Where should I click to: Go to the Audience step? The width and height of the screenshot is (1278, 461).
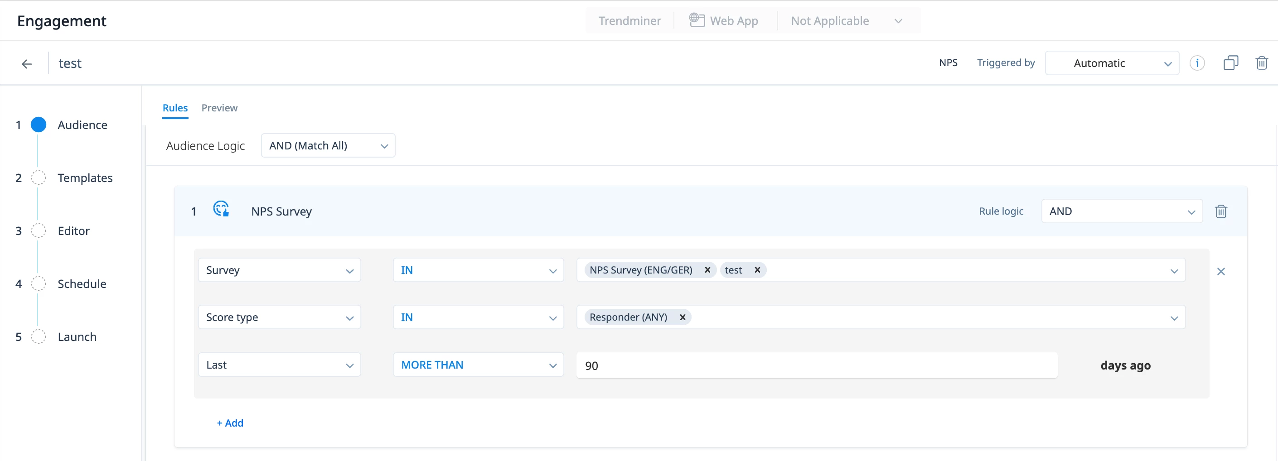click(82, 125)
